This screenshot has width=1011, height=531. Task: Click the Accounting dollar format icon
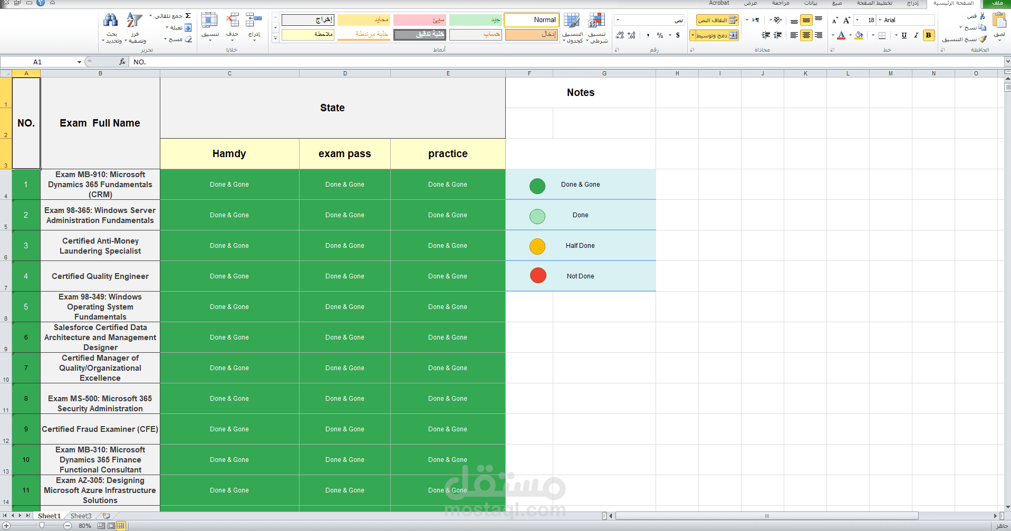(678, 35)
